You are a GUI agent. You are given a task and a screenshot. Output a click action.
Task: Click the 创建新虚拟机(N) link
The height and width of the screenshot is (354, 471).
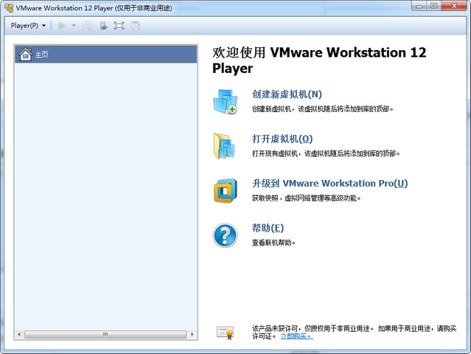(287, 94)
